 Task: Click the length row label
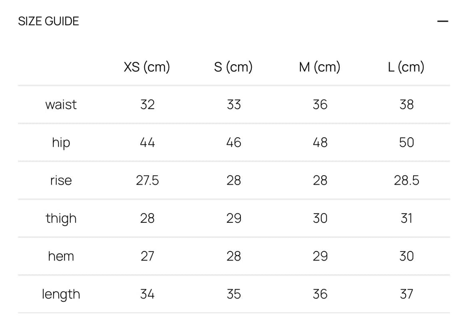61,295
